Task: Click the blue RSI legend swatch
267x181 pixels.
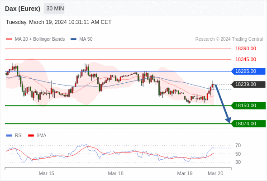Action: (9, 136)
